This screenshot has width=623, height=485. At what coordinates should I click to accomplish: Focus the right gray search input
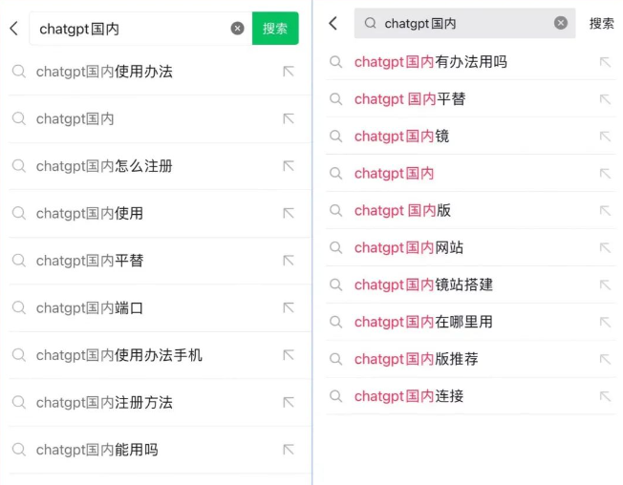point(464,24)
